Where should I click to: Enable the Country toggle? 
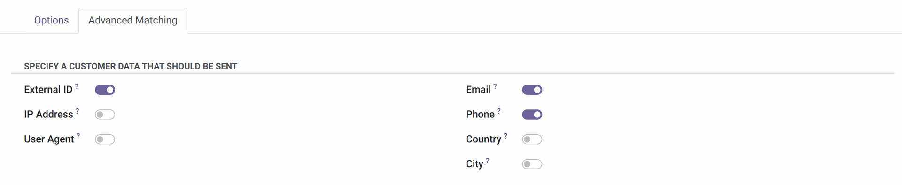[x=532, y=139]
